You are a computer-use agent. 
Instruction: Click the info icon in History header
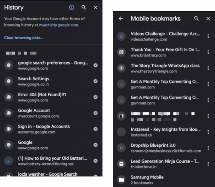[71, 8]
